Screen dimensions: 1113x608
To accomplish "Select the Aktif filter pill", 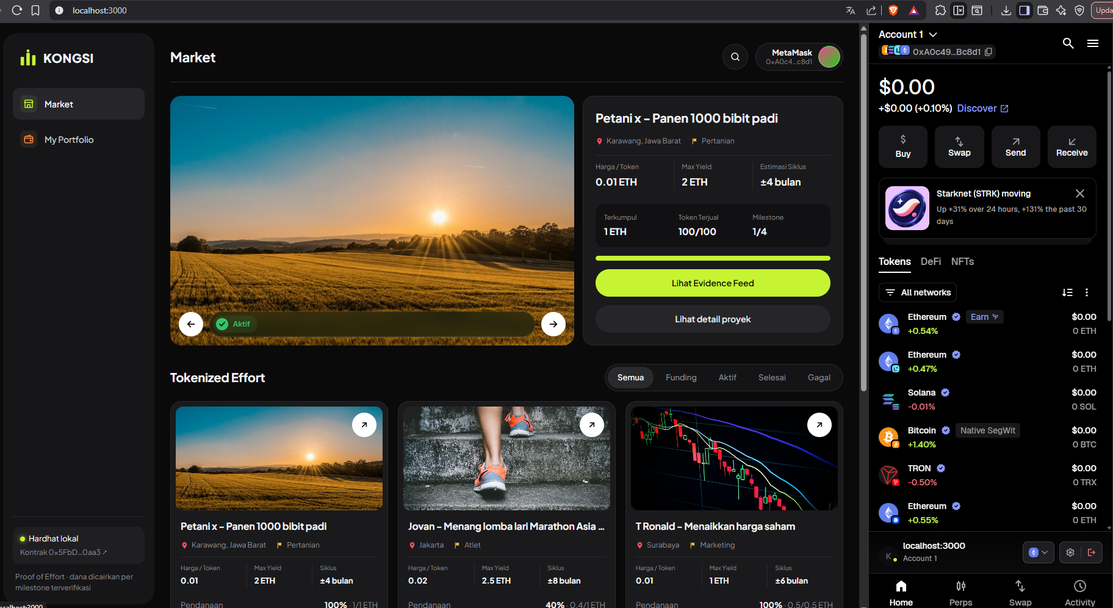I will pos(727,377).
